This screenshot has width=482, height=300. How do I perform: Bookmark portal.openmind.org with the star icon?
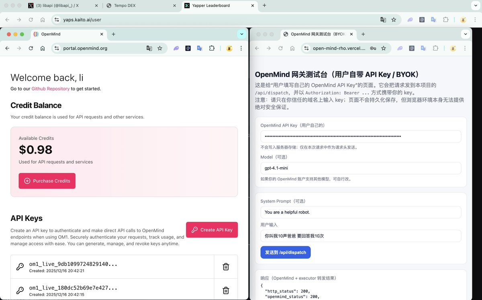coord(160,48)
